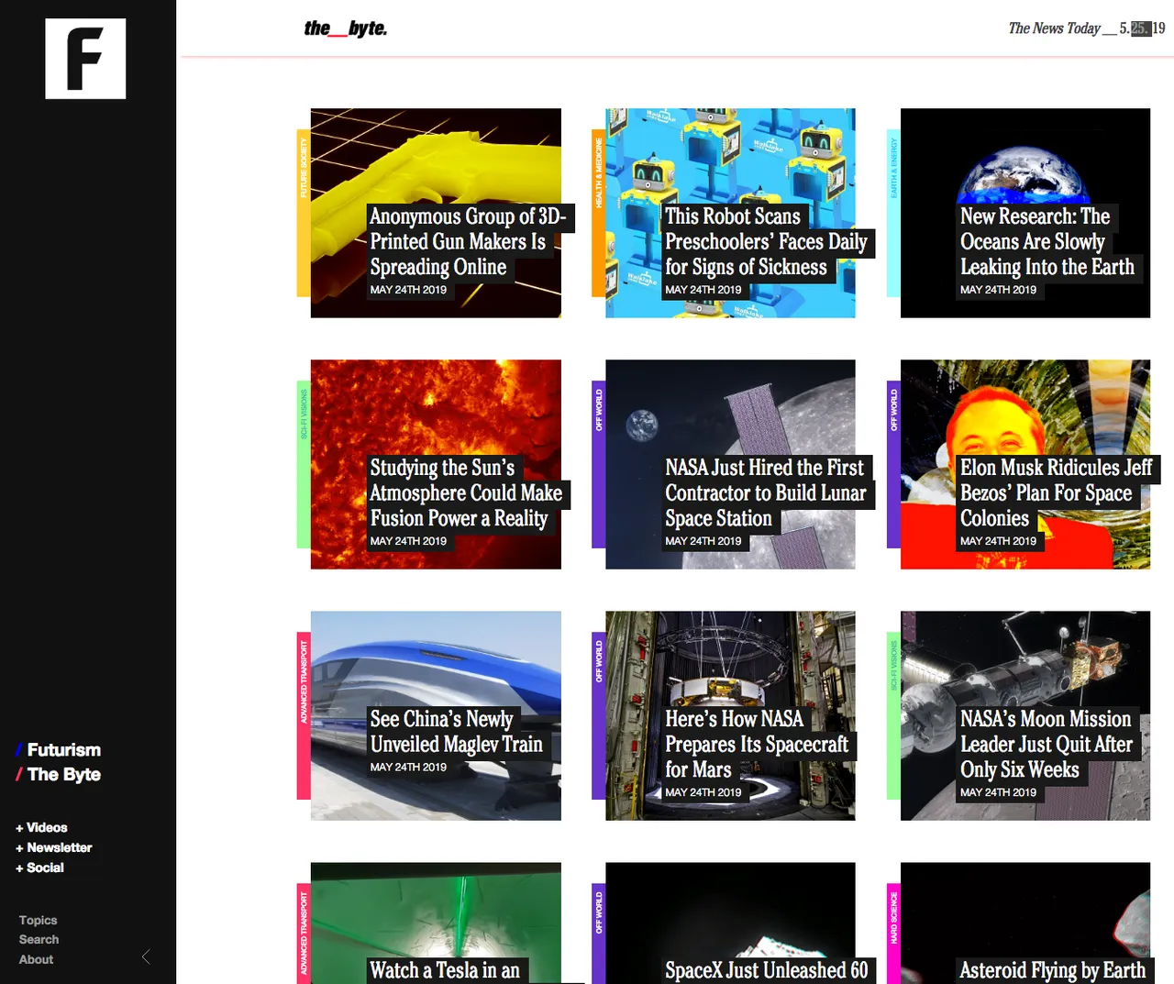Viewport: 1174px width, 984px height.
Task: Click Off World tag beside SpaceX article
Action: 599,934
